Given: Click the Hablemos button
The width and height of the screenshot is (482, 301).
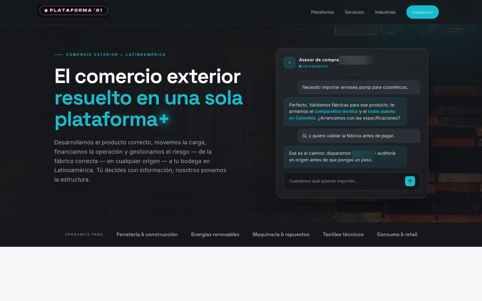Looking at the screenshot, I should [x=423, y=12].
